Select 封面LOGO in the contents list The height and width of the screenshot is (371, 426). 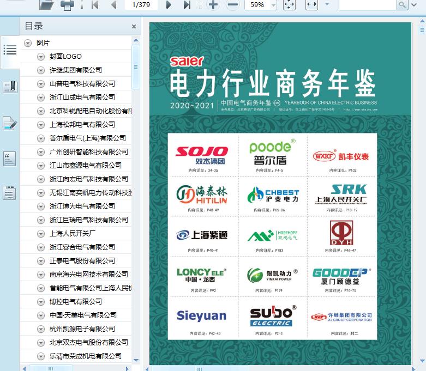[x=65, y=57]
